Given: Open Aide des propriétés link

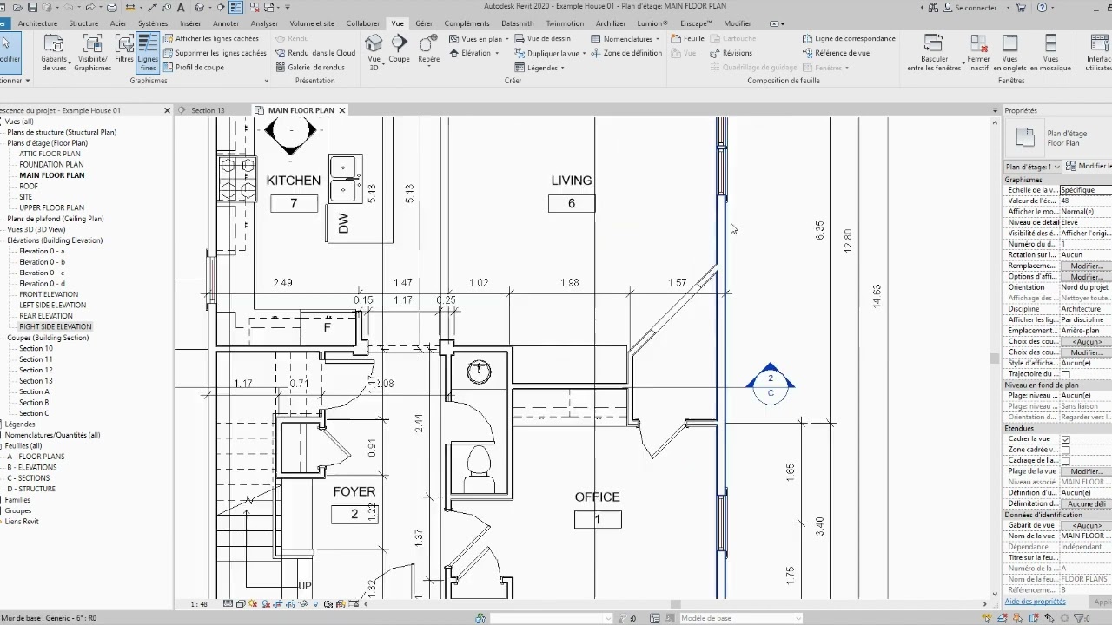Looking at the screenshot, I should pos(1035,602).
